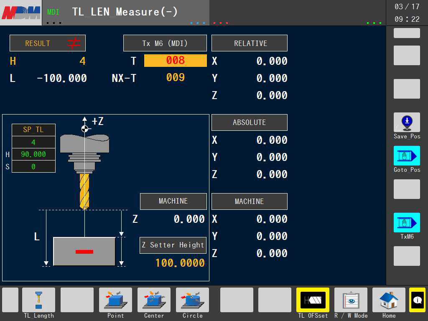Click the Z Setter Height button
Viewport: 428px width, 321px height.
pos(173,245)
